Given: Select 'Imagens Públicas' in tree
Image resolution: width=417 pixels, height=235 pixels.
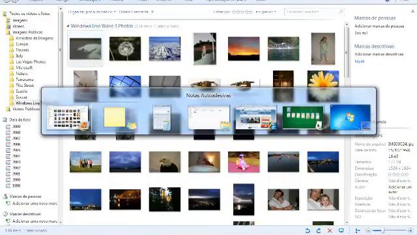Looking at the screenshot, I should [27, 32].
